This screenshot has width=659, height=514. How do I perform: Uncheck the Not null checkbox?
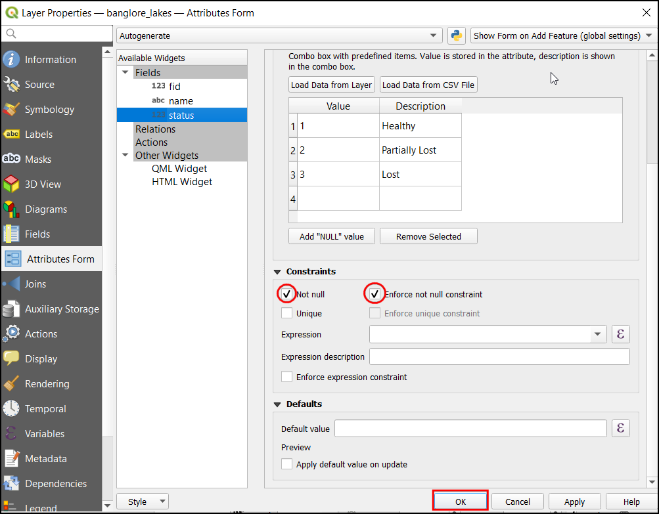[286, 294]
